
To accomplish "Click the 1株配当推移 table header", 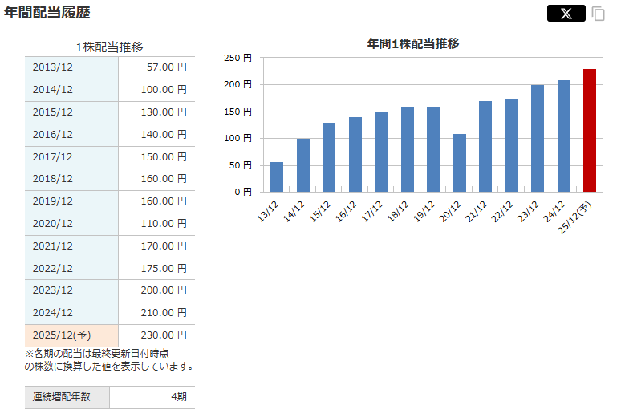I will tap(109, 47).
